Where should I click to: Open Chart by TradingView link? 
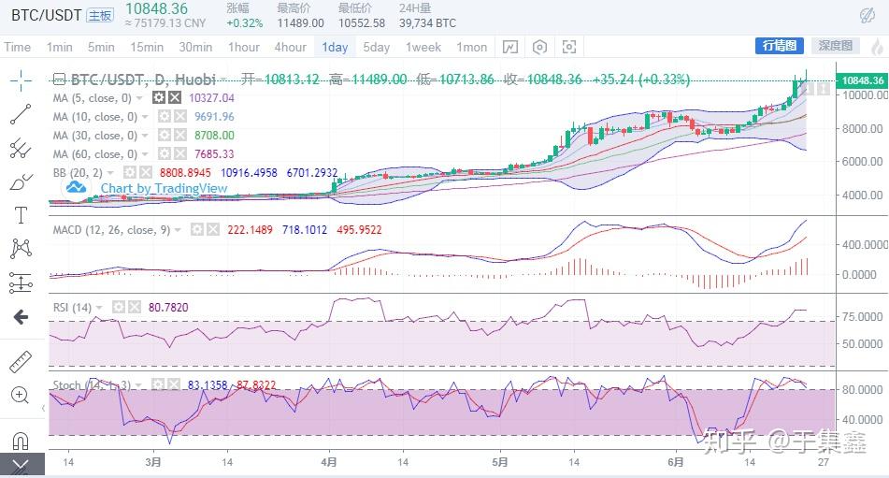pyautogui.click(x=164, y=188)
